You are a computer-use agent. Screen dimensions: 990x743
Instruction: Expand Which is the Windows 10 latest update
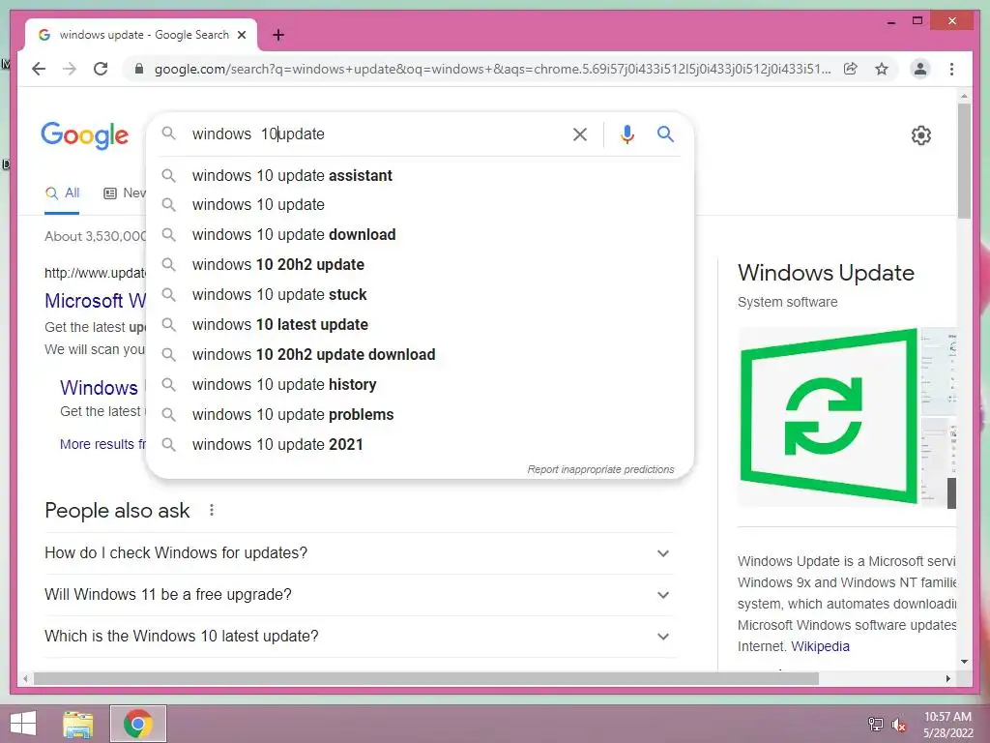tap(359, 637)
